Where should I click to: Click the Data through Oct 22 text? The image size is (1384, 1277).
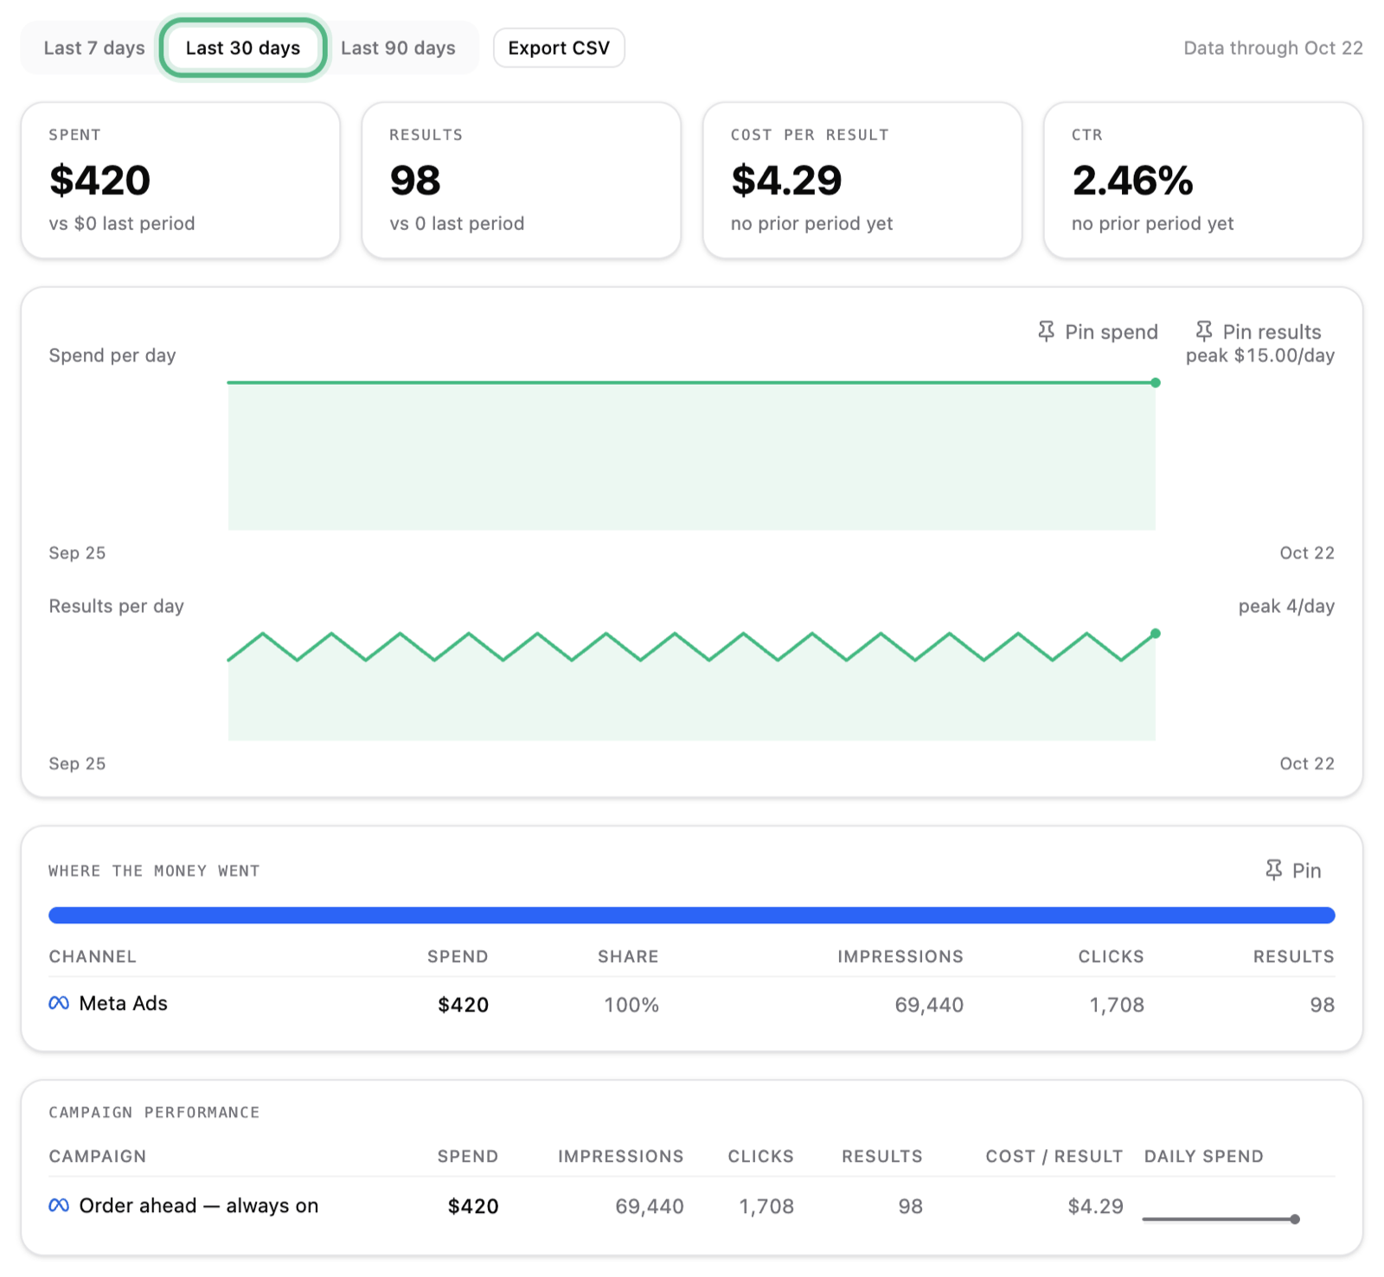pyautogui.click(x=1272, y=48)
